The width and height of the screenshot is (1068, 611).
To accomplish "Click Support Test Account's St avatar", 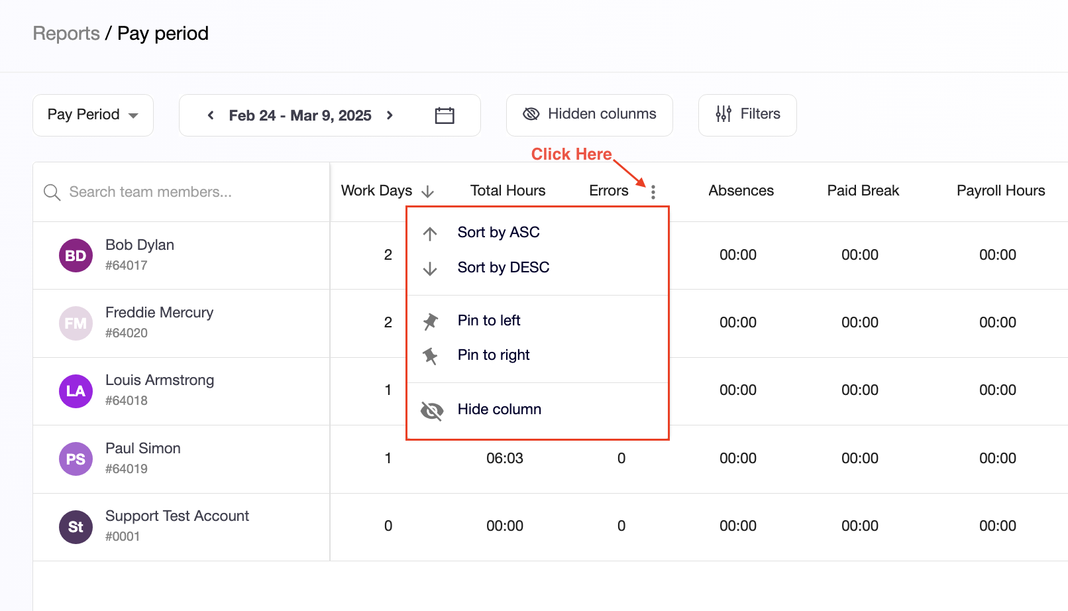I will click(x=76, y=527).
